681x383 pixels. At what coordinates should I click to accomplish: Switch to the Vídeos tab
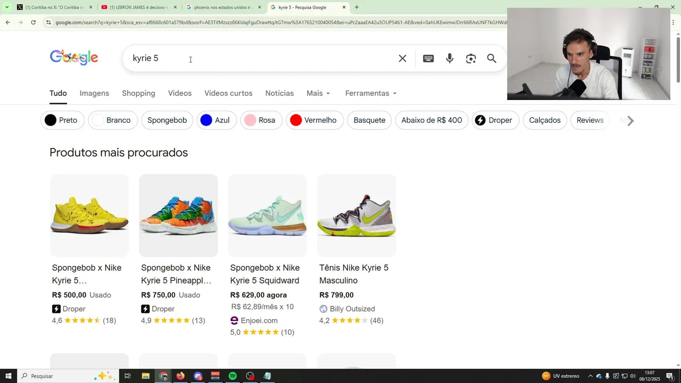click(x=180, y=93)
